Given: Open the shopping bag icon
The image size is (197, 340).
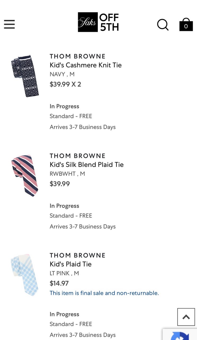Looking at the screenshot, I should click(186, 25).
